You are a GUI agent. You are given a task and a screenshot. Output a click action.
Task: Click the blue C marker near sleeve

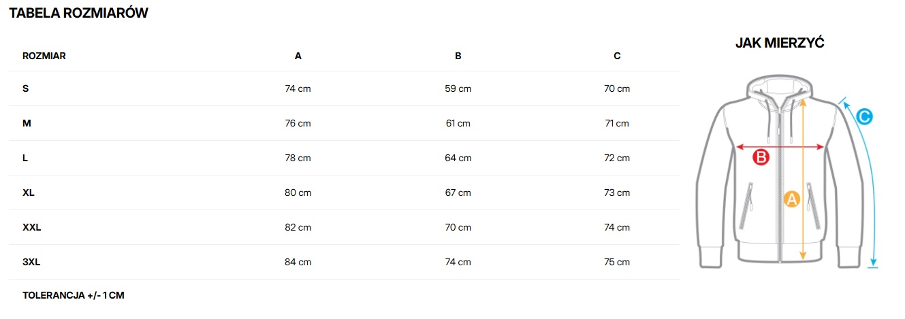click(x=863, y=117)
